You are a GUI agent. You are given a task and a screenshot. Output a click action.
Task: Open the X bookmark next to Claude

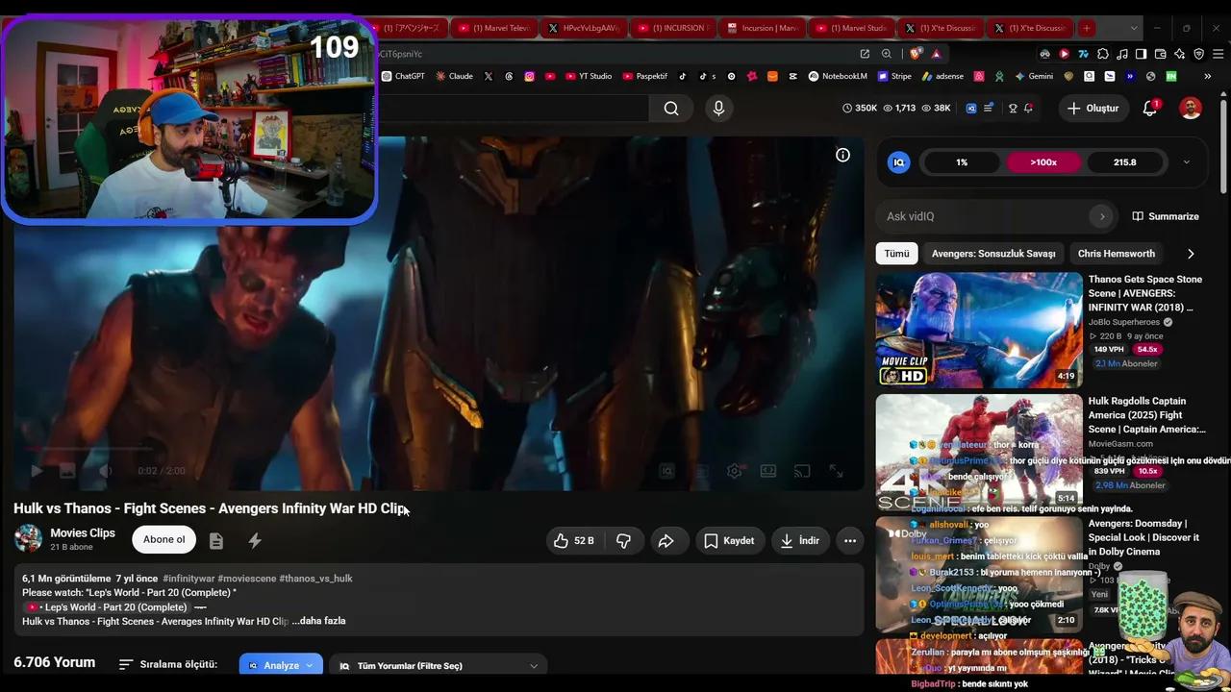pyautogui.click(x=489, y=76)
